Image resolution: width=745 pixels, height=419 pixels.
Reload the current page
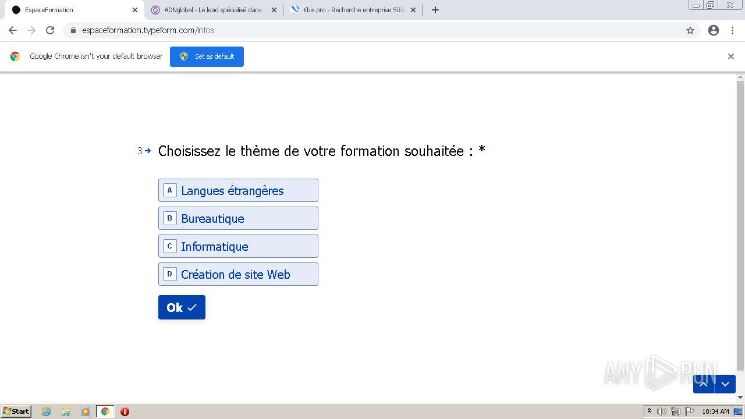(x=50, y=30)
